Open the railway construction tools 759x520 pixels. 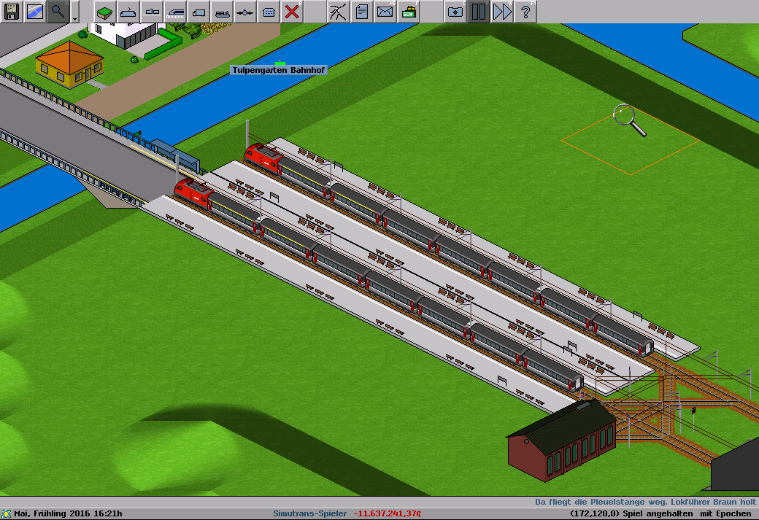(x=128, y=11)
